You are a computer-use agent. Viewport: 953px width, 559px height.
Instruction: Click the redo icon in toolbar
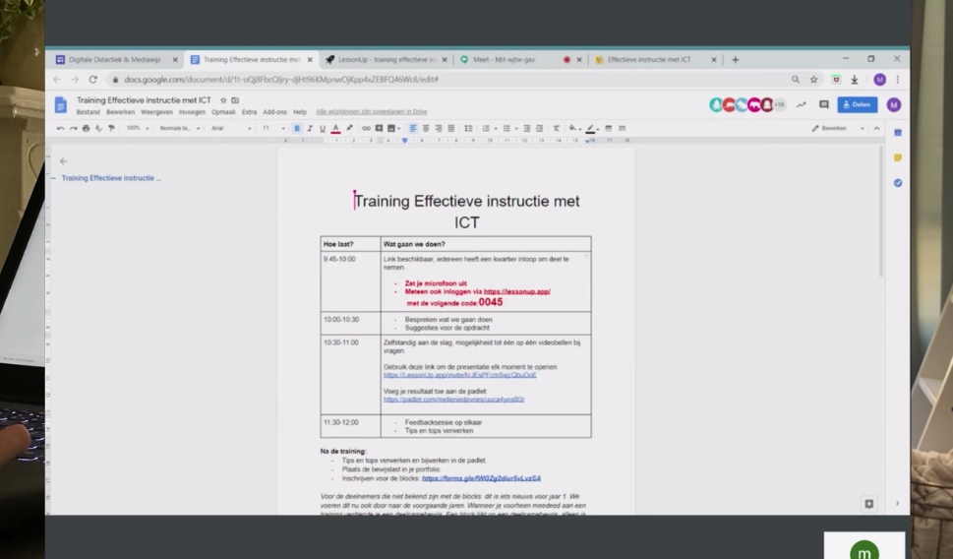(x=73, y=128)
